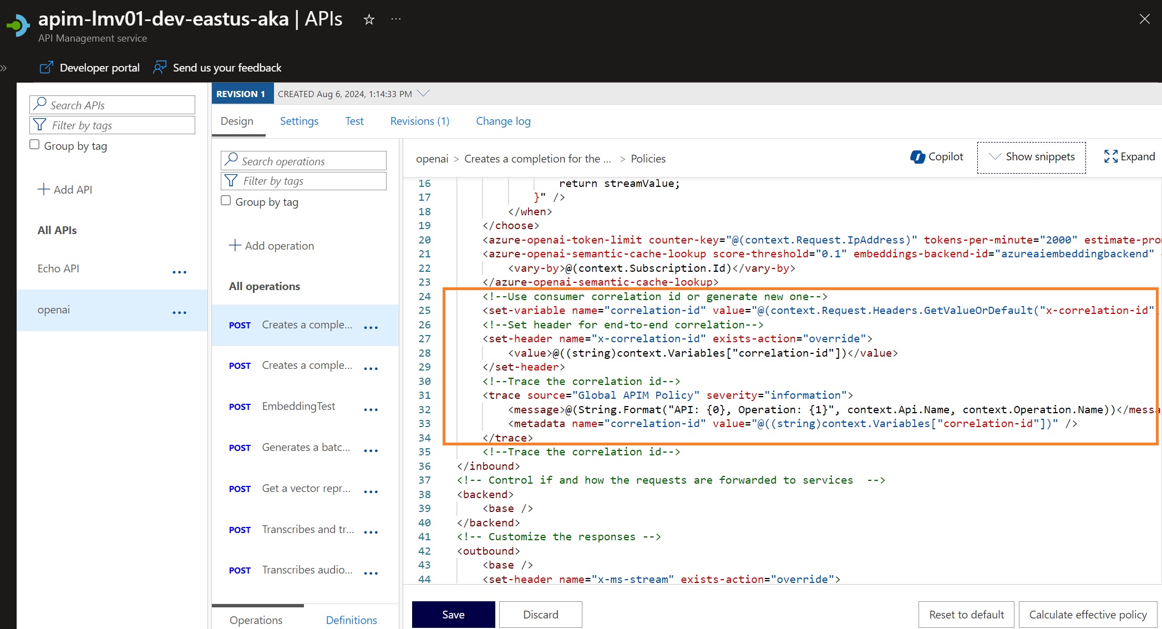Click Reset to default

tap(966, 615)
